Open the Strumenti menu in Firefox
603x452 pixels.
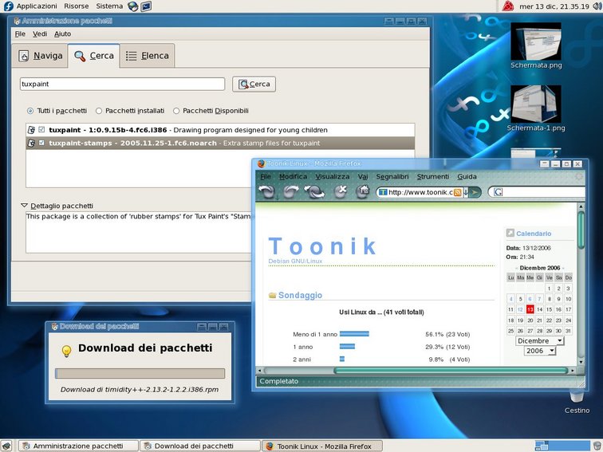tap(432, 176)
